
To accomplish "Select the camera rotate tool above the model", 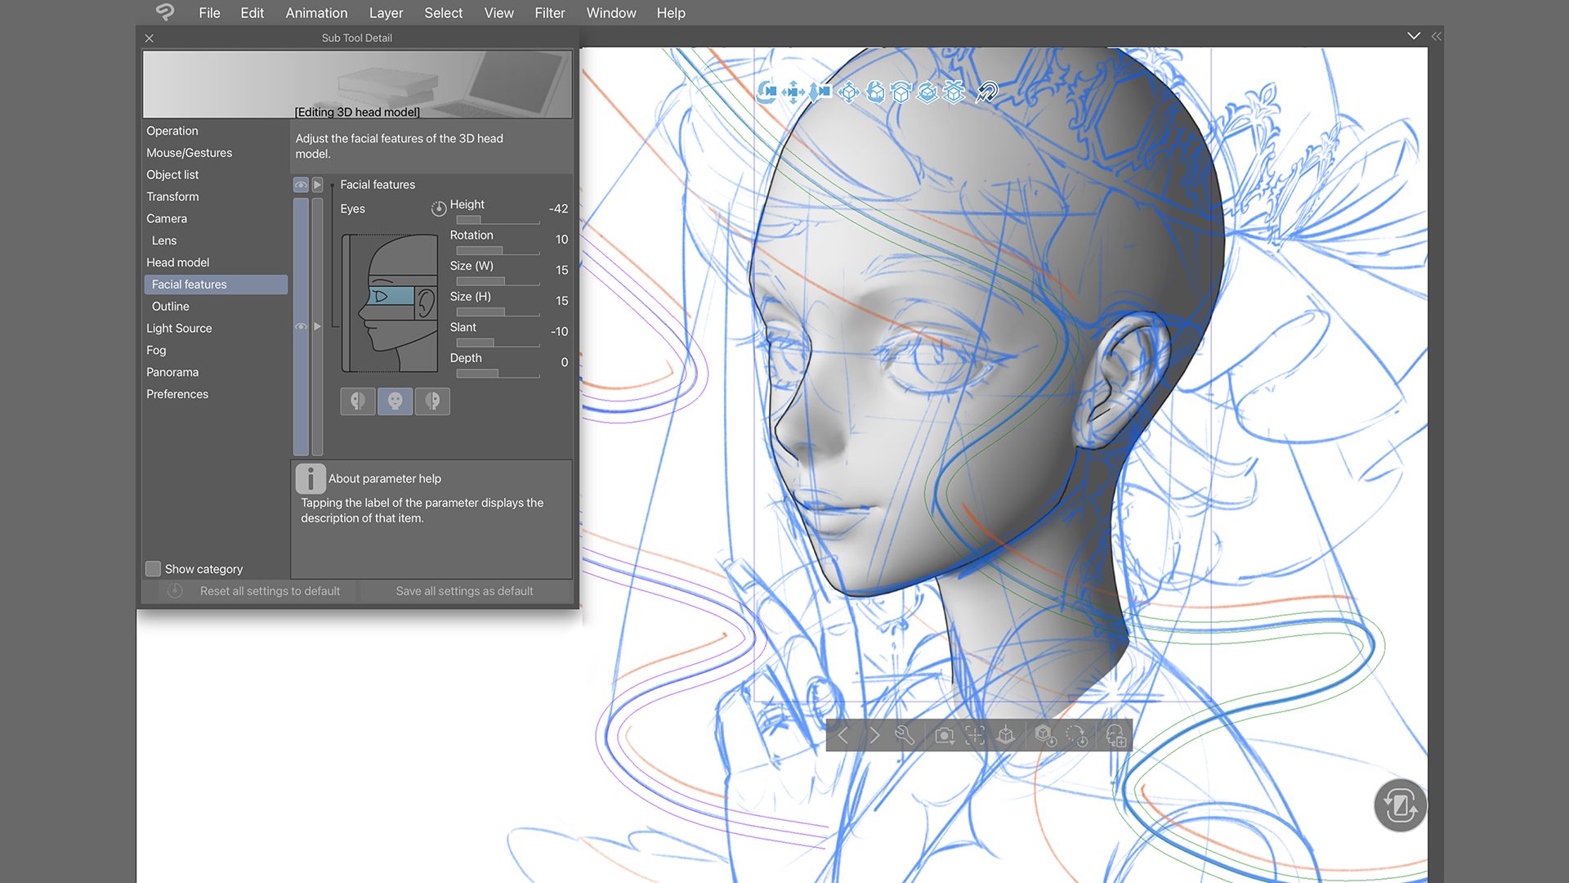I will [767, 92].
